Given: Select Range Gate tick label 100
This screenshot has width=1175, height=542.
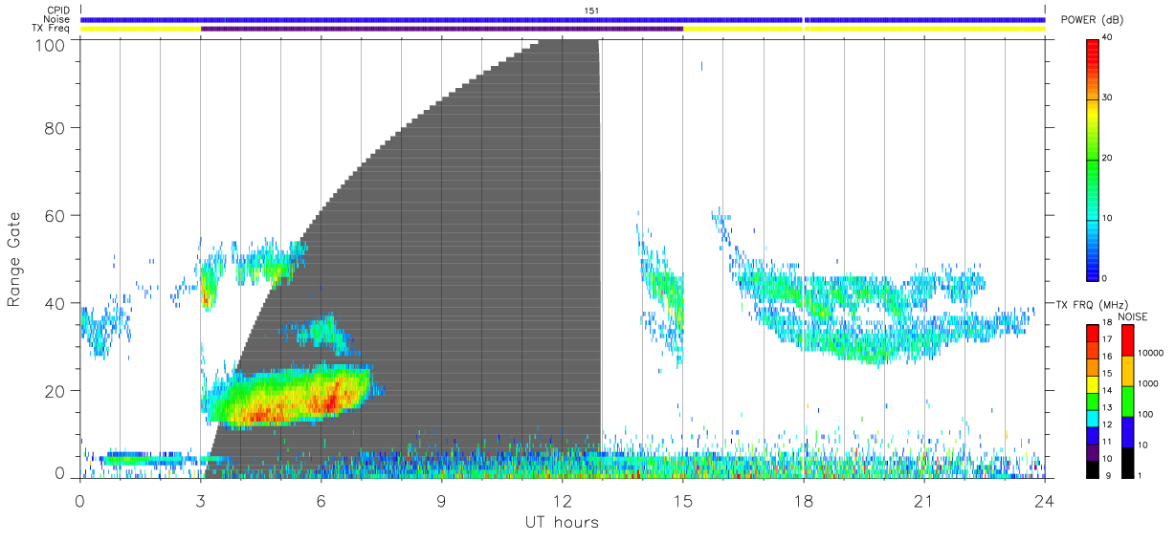Looking at the screenshot, I should point(49,45).
